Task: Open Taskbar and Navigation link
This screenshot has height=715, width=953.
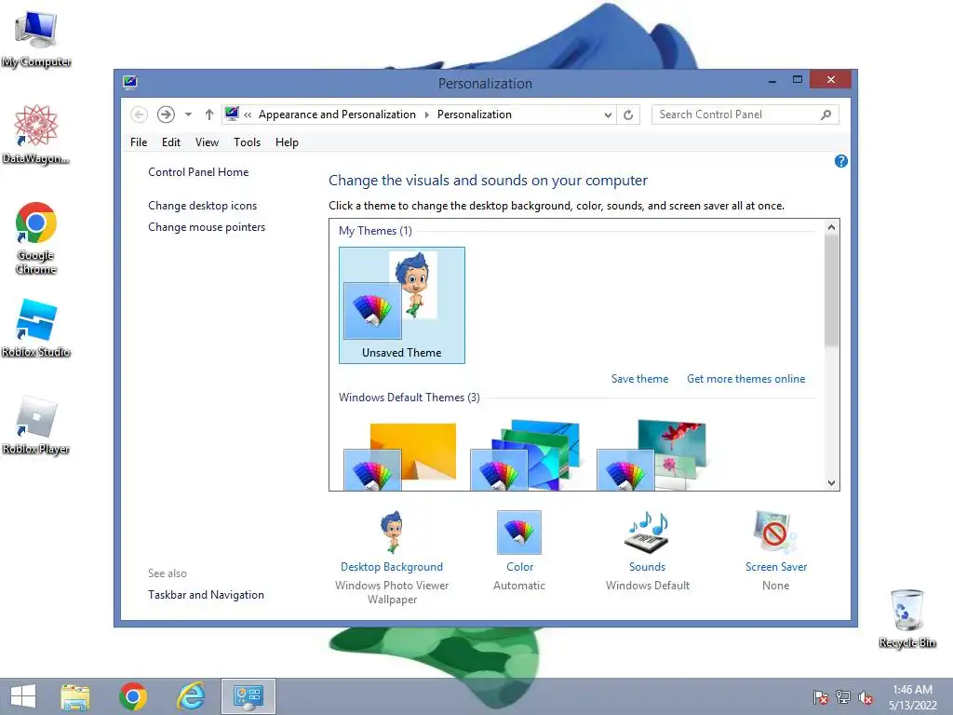Action: 206,595
